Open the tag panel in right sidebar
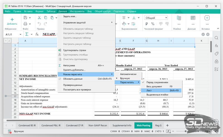223x137 pixels. tap(216, 54)
